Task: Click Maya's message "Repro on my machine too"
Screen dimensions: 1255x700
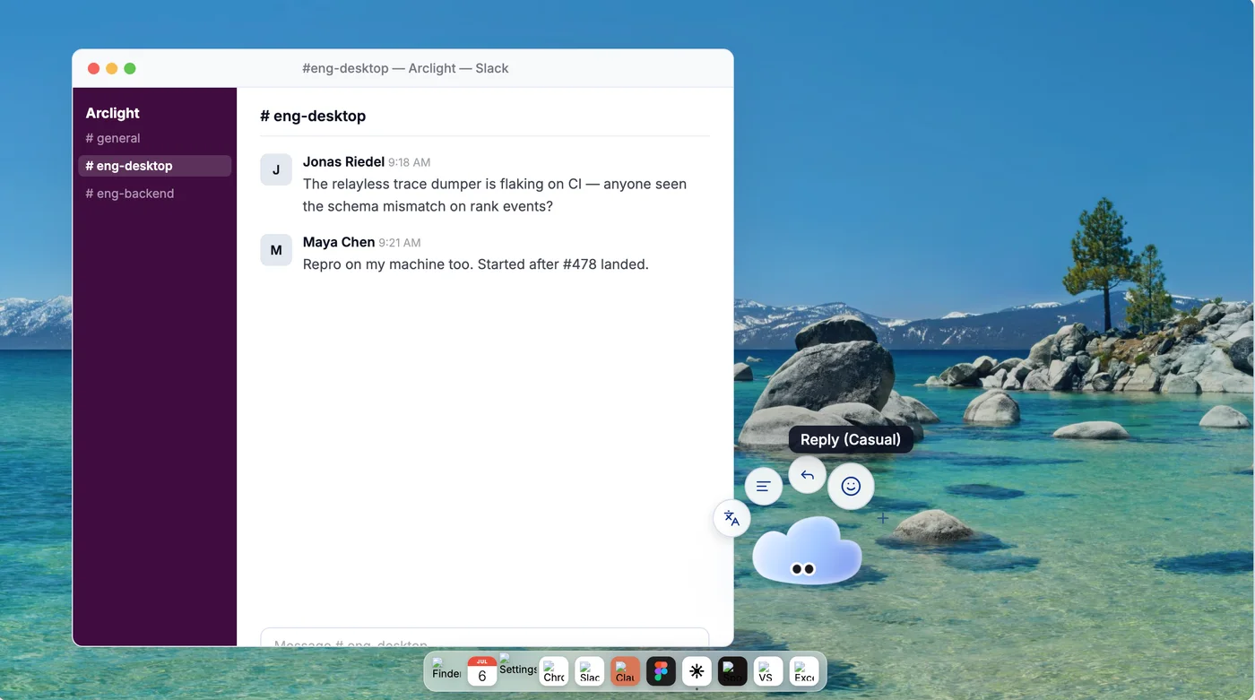Action: click(x=475, y=264)
